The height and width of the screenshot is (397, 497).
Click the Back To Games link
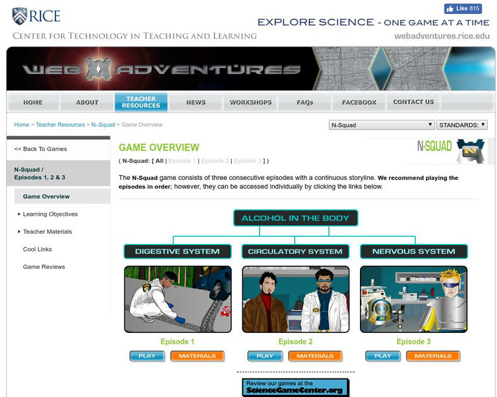[40, 149]
